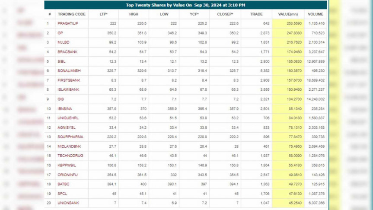The image size is (373, 210).
Task: Select value cell 247.8380 for GP
Action: 294,33
